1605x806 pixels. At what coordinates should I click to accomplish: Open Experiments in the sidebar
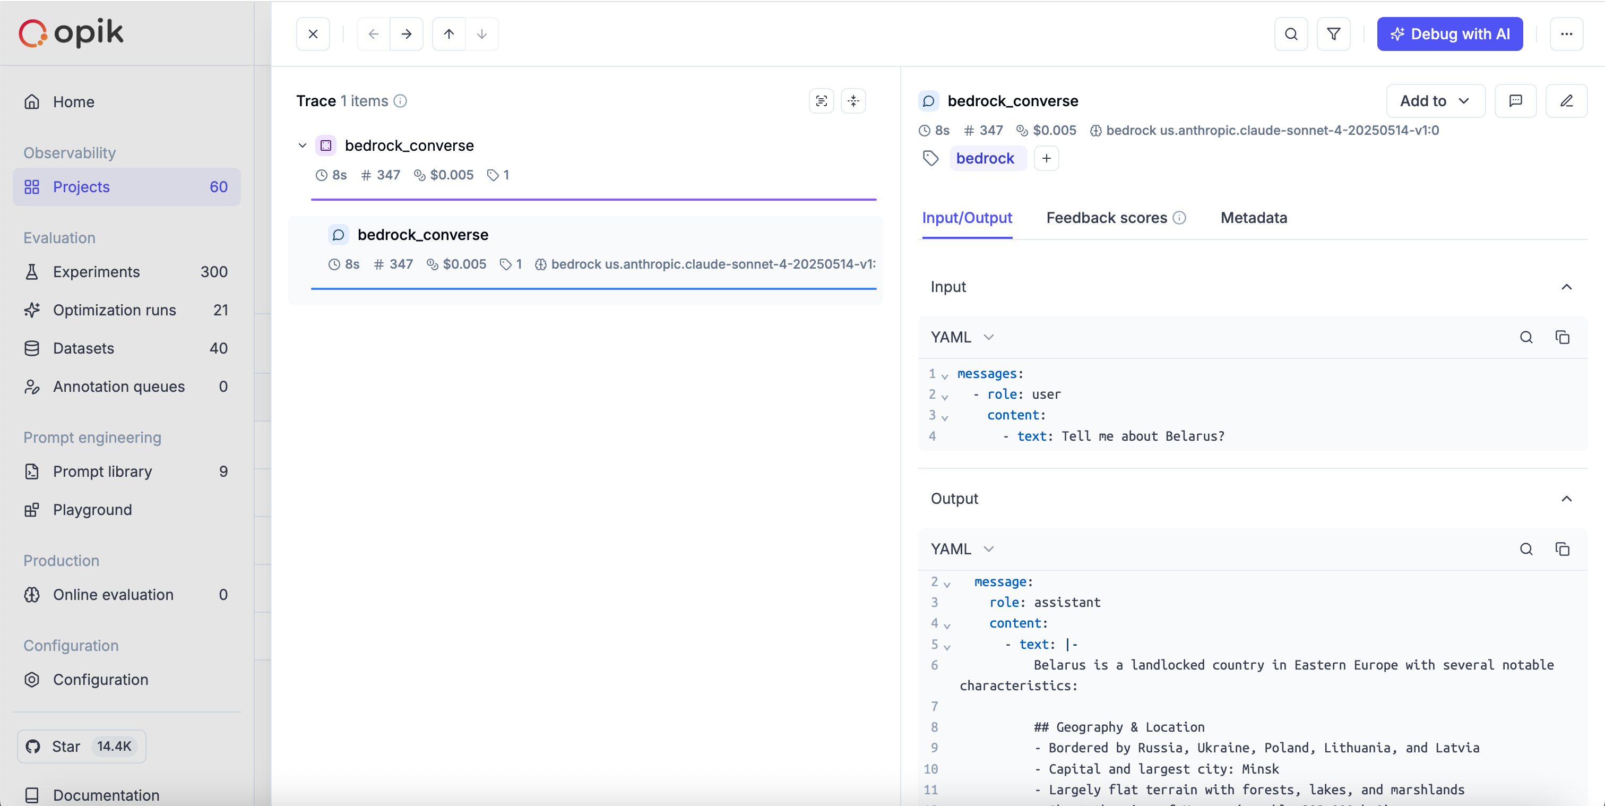(96, 272)
